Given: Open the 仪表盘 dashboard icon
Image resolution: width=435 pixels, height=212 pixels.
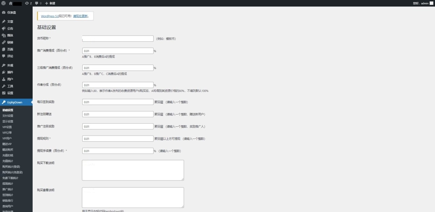Looking at the screenshot, I should click(x=4, y=13).
